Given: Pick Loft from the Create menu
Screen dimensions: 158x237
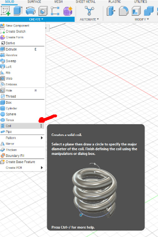Looking at the screenshot, I should click(x=22, y=67).
